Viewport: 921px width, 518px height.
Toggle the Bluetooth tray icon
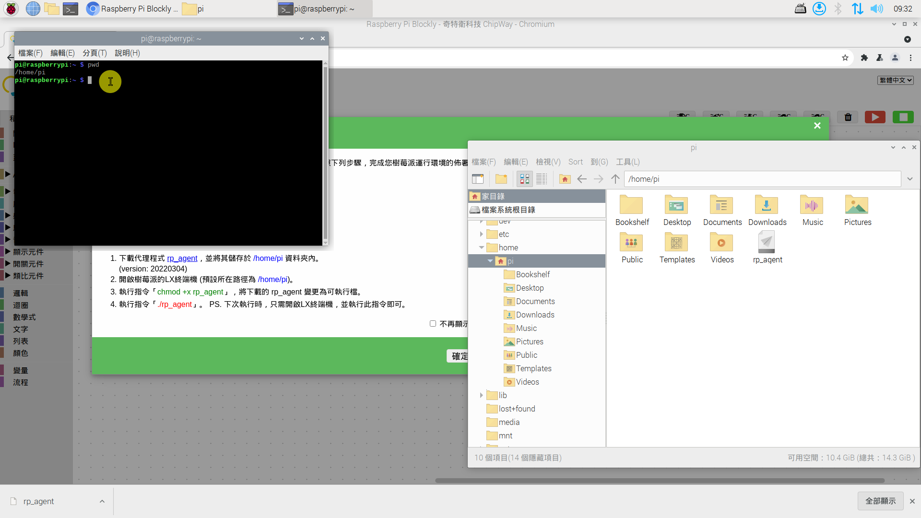[838, 9]
